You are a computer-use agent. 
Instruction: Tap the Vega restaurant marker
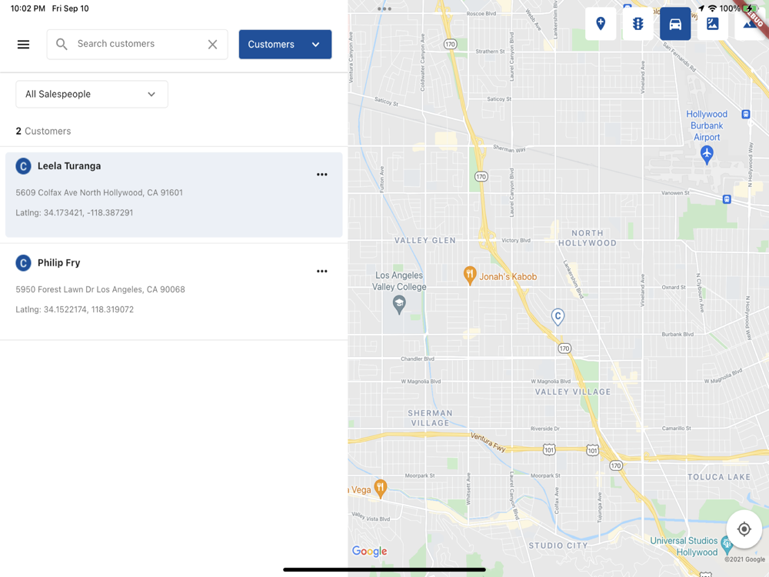380,489
